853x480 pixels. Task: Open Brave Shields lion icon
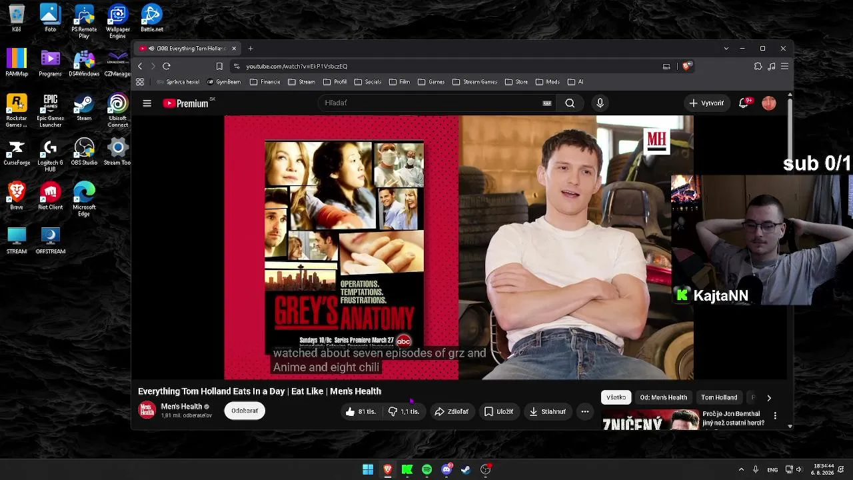pos(686,67)
